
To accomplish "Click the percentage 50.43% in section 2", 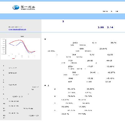I will click(71, 89).
